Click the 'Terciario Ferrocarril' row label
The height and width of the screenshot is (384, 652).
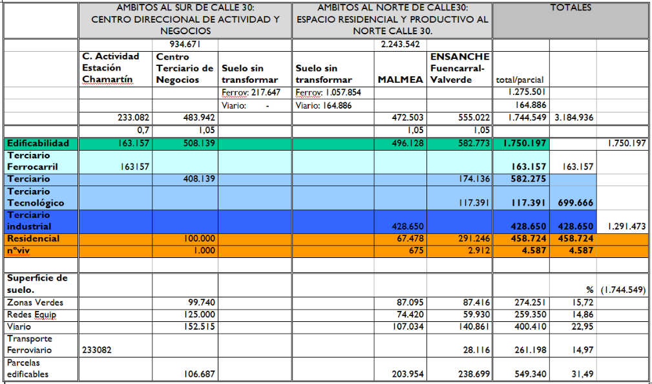pos(32,162)
